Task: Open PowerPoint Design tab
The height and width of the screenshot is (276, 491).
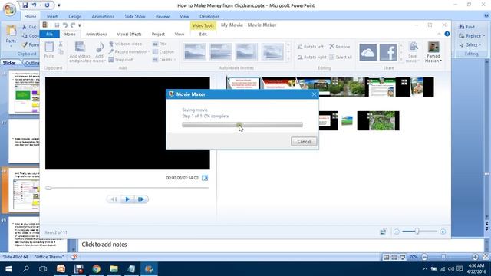Action: tap(75, 16)
